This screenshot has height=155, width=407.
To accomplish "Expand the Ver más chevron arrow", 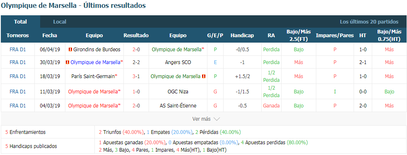I will [217, 119].
